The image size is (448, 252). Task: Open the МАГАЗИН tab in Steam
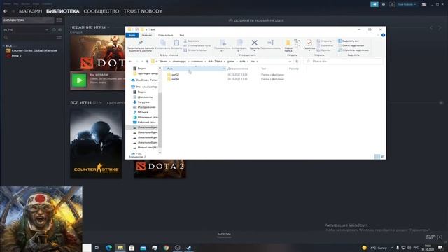coord(30,11)
